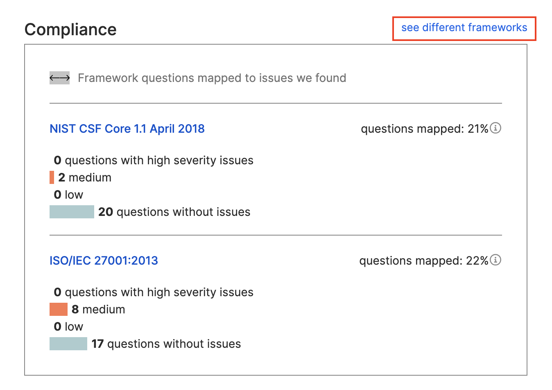This screenshot has width=552, height=390.
Task: Click the orange bar beside 2 medium
Action: point(52,177)
